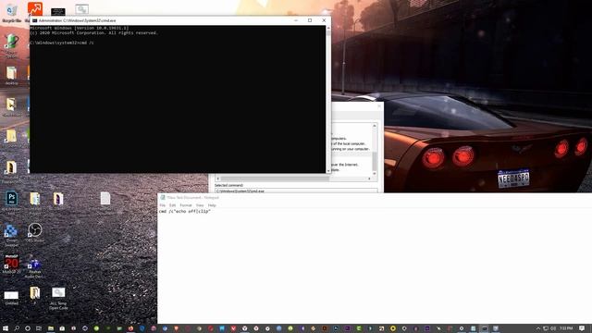The height and width of the screenshot is (333, 592).
Task: Close the background dialog window
Action: [379, 106]
